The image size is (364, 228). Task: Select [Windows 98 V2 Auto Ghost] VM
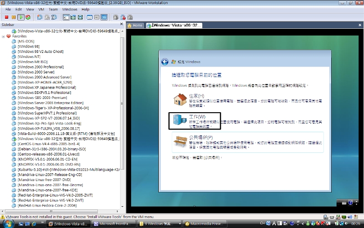click(40, 52)
